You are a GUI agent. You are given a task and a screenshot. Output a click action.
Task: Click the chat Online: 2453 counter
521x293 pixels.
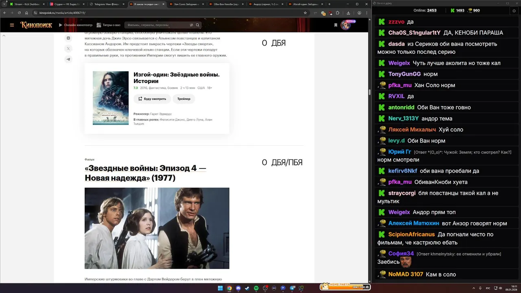click(x=425, y=10)
